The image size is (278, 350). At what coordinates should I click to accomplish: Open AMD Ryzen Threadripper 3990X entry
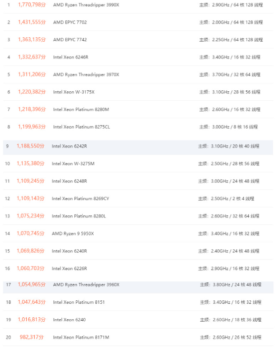[x=86, y=5]
